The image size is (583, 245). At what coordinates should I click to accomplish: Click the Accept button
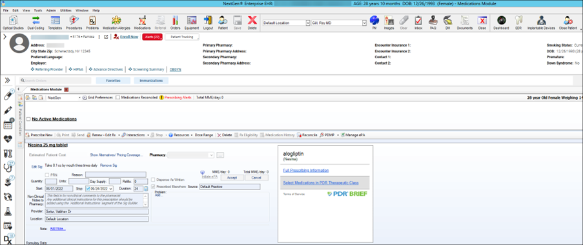tap(232, 178)
